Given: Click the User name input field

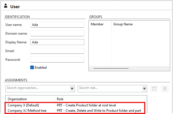Looking at the screenshot, I should [x=57, y=25].
